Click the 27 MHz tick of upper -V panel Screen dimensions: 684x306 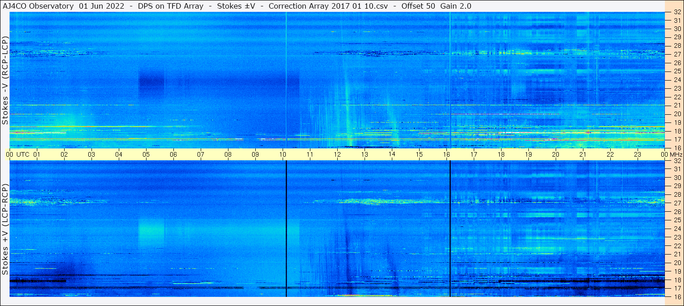click(677, 54)
